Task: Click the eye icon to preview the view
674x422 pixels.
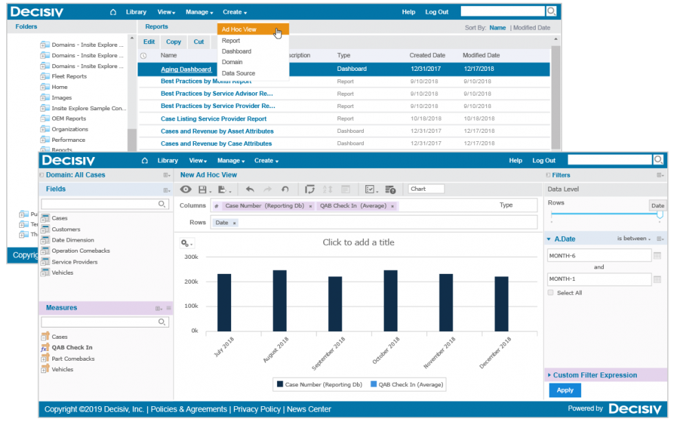Action: pos(186,189)
